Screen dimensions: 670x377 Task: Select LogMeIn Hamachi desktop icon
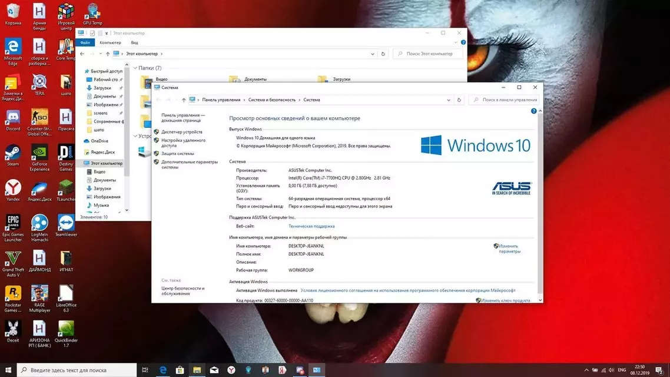pos(39,229)
